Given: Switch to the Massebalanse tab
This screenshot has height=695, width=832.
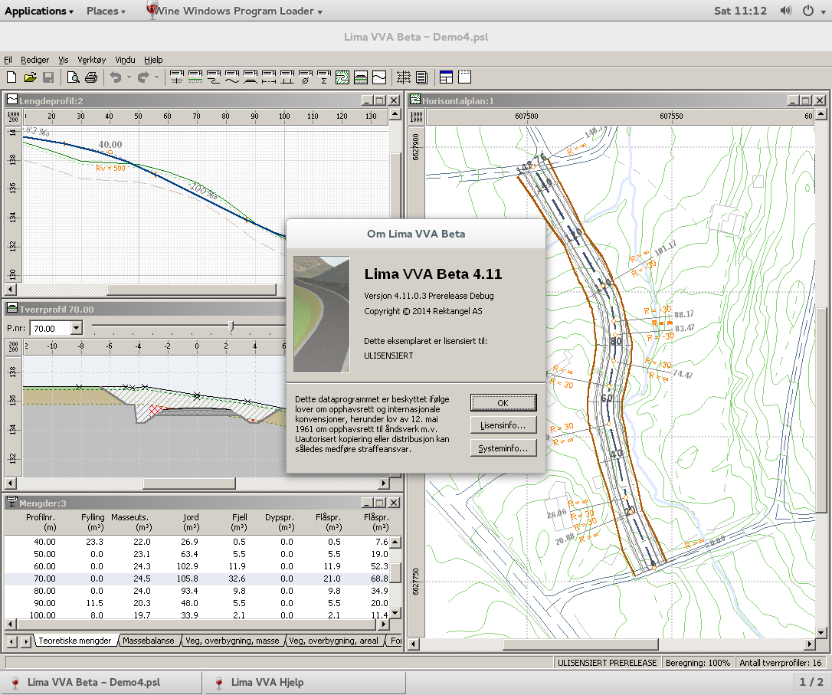Looking at the screenshot, I should coord(148,641).
